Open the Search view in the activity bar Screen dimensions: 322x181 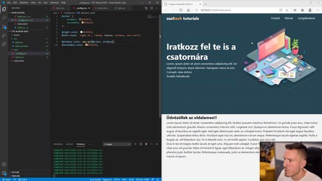click(4, 18)
